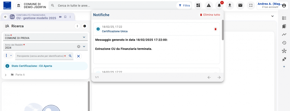The image size is (290, 111).
Task: Click the Ricerca panel title
Action: (17, 26)
